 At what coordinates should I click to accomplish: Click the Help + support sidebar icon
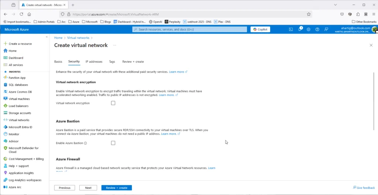tap(6, 166)
